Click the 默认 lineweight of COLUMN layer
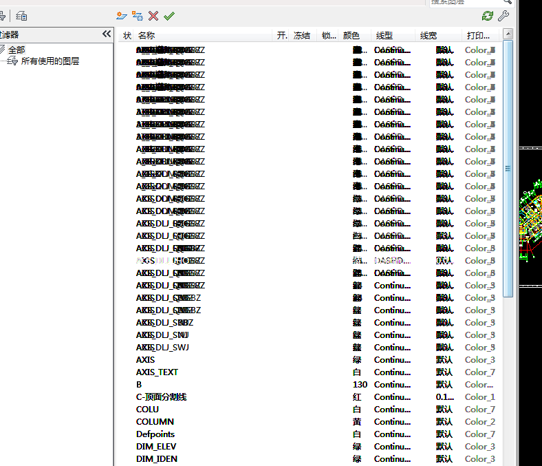Viewport: 542px width, 466px height. tap(444, 422)
